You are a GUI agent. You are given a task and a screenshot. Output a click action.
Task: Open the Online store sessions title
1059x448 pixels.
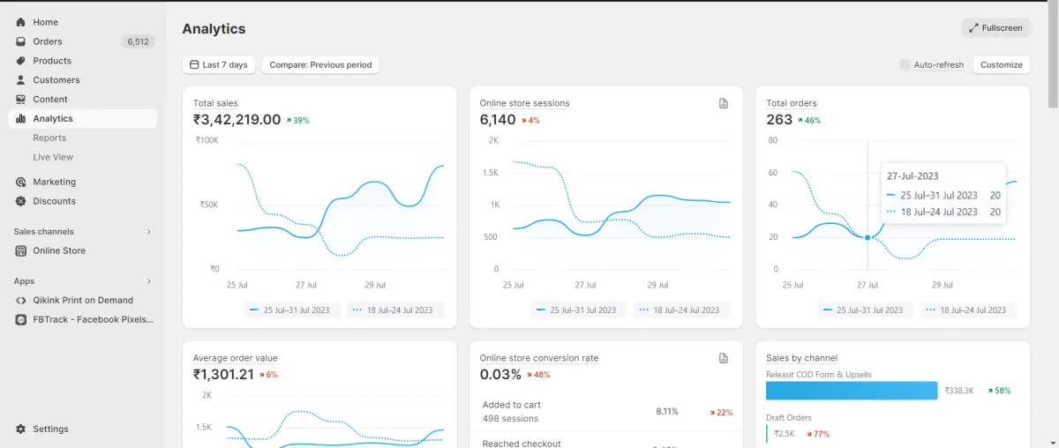click(524, 103)
